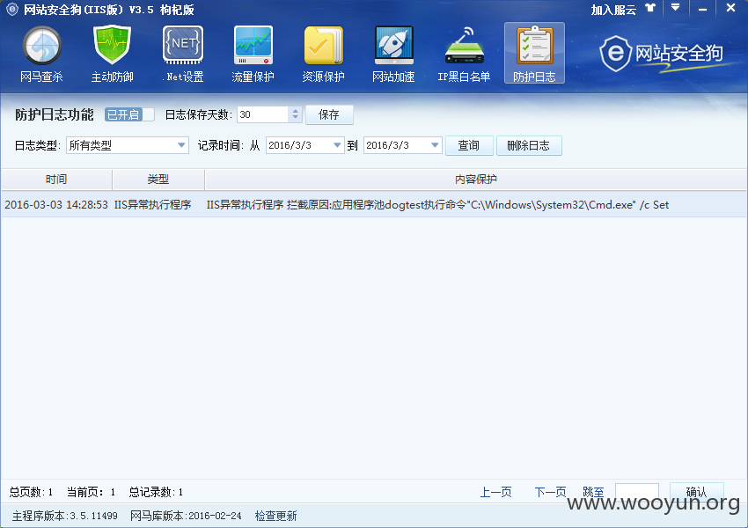This screenshot has height=528, width=748.
Task: Click the IIS异常执行程序 type cell
Action: pyautogui.click(x=152, y=205)
